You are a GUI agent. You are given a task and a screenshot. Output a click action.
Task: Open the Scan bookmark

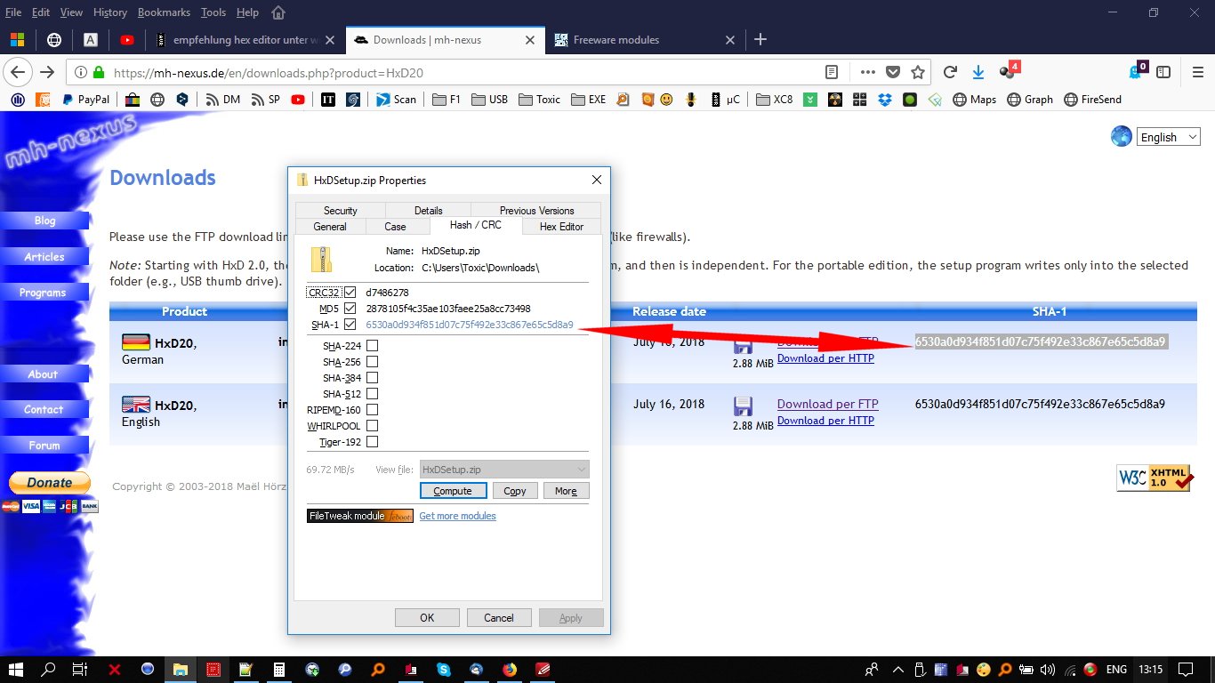396,100
